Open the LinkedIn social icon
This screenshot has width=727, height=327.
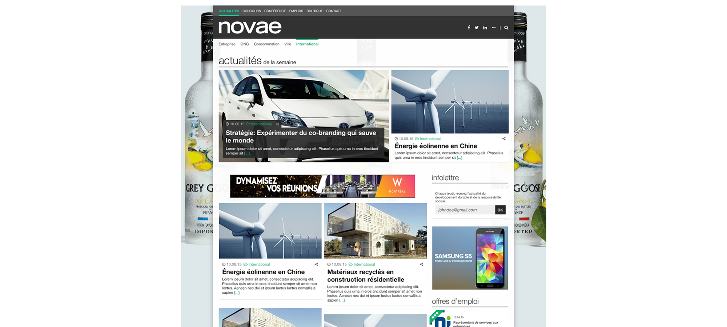point(485,28)
